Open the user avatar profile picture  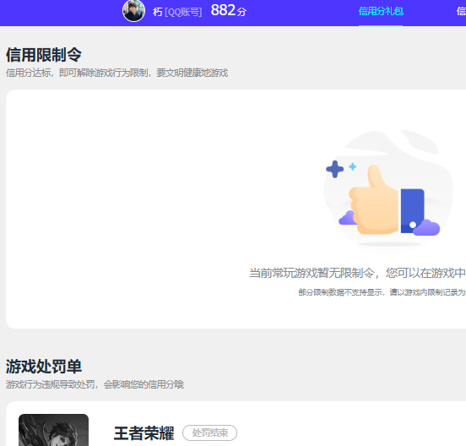(x=133, y=11)
